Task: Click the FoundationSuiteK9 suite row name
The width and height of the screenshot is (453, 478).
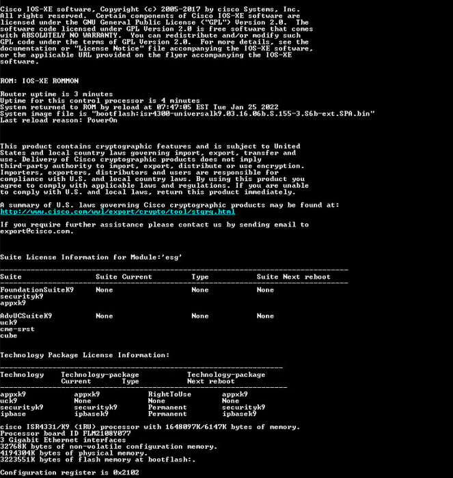Action: pyautogui.click(x=37, y=290)
